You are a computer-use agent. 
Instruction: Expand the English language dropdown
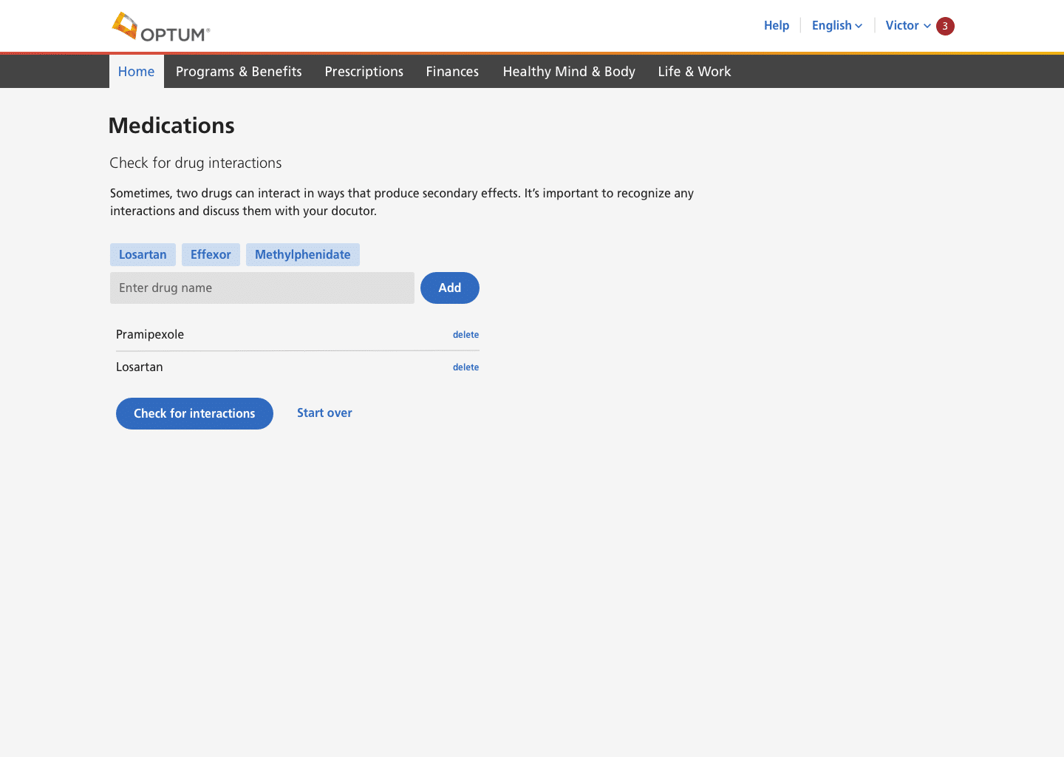(x=836, y=25)
